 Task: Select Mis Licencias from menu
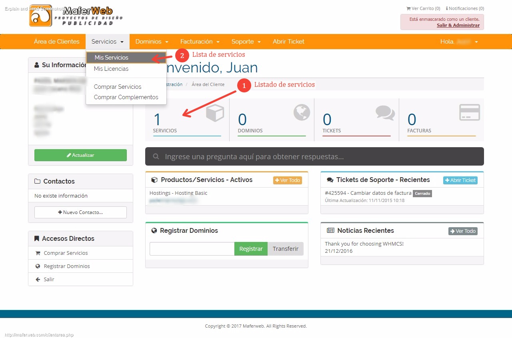[x=111, y=69]
